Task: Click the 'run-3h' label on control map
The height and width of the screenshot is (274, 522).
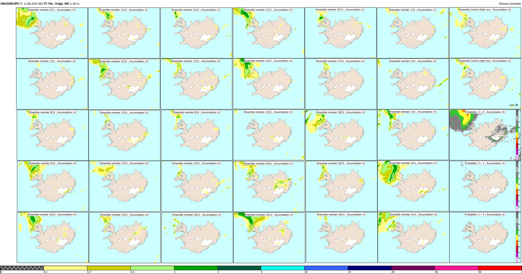Action: (x=513, y=105)
